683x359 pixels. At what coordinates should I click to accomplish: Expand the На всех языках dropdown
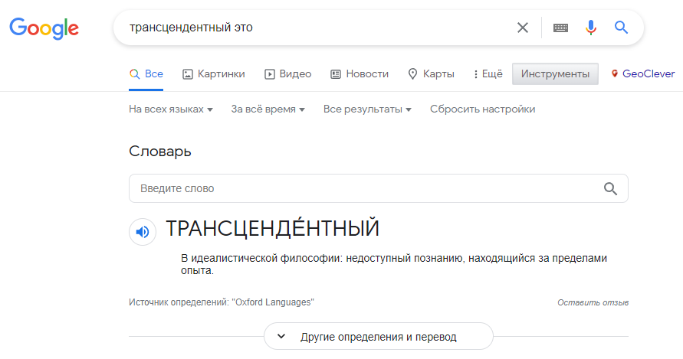coord(171,109)
